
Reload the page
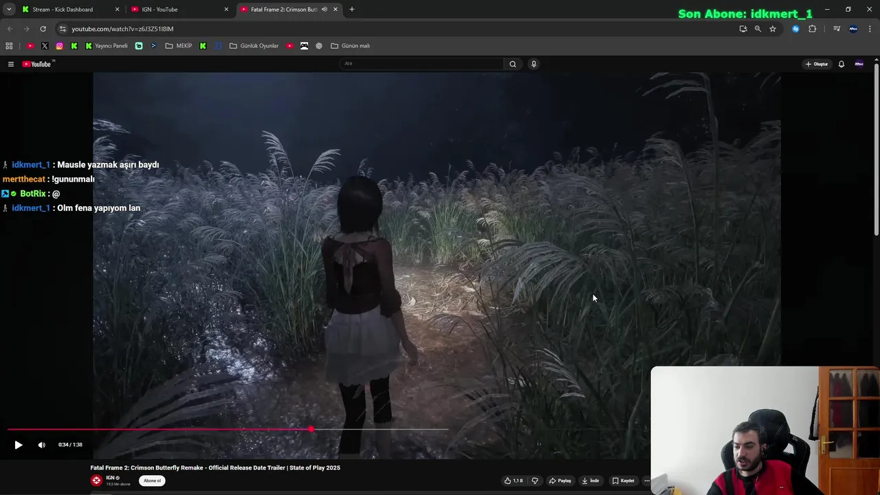[43, 29]
